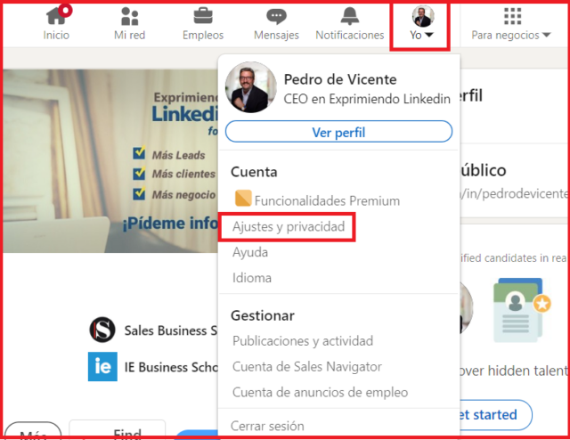Expand the Yo dropdown arrow
This screenshot has width=570, height=440.
coord(429,35)
